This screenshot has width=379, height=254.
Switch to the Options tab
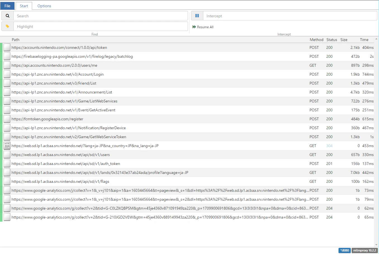pos(44,6)
